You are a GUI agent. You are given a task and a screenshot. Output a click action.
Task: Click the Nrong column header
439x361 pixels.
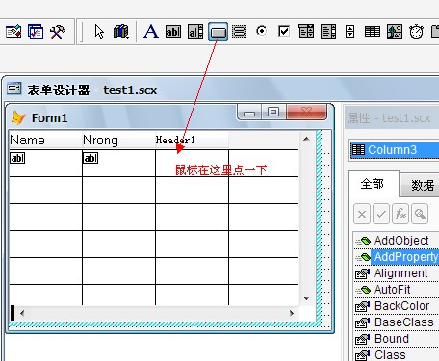point(118,140)
